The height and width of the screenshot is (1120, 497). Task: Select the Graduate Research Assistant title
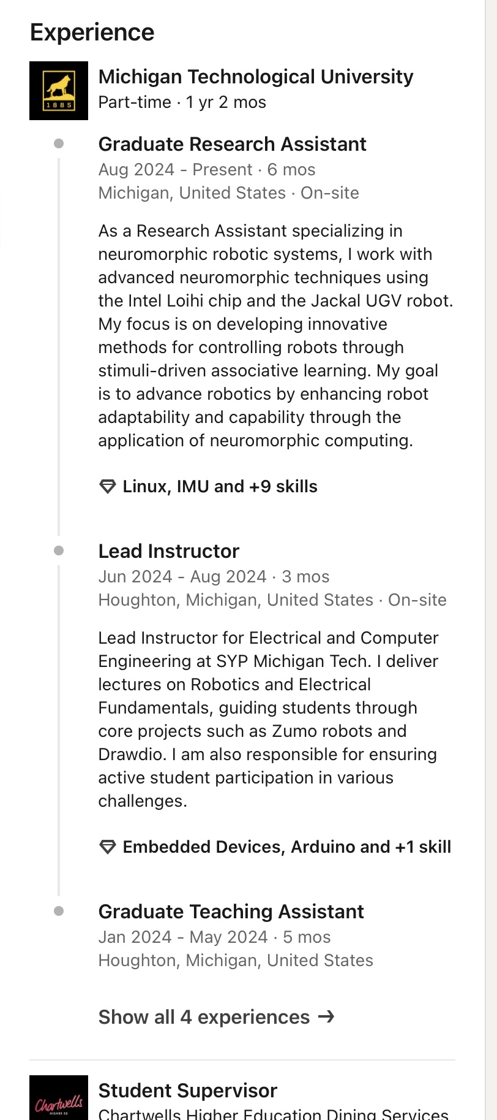coord(233,144)
